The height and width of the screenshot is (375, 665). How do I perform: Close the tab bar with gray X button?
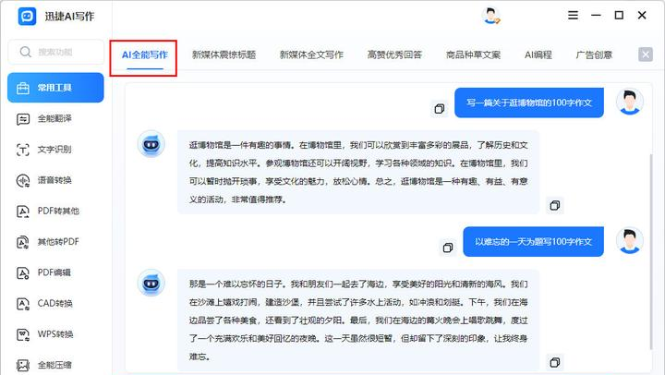646,54
